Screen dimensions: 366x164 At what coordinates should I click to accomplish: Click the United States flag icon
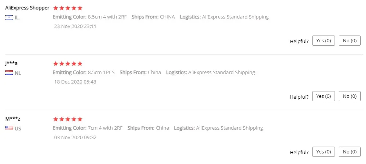point(9,128)
